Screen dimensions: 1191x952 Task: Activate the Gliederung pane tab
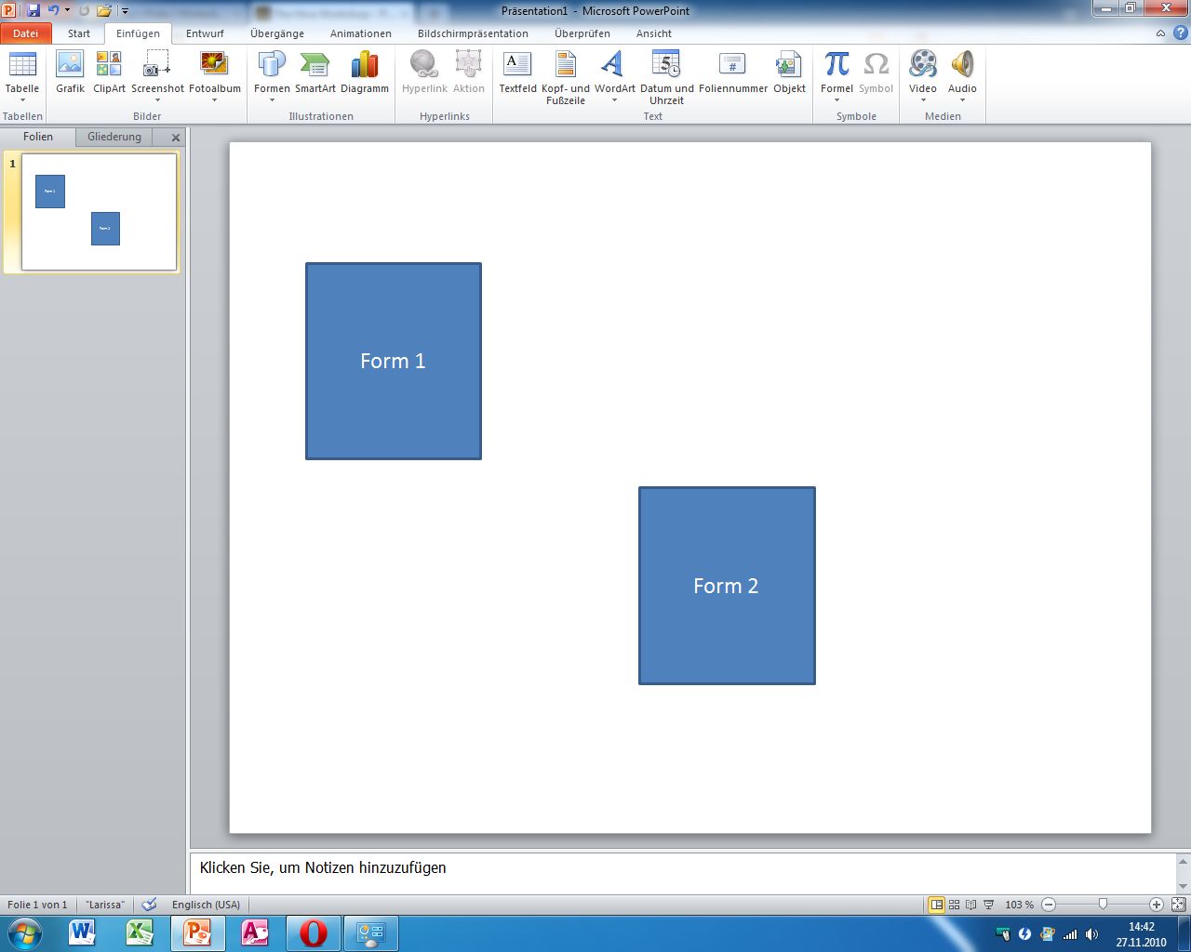pyautogui.click(x=114, y=137)
